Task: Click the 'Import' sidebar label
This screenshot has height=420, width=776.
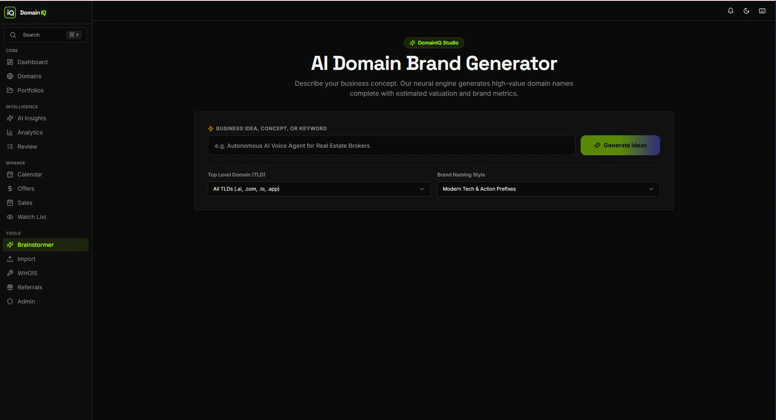Action: pos(26,259)
